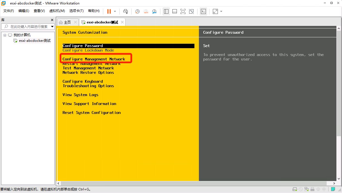
Task: Toggle Unity mode in the toolbar
Action: [x=191, y=11]
